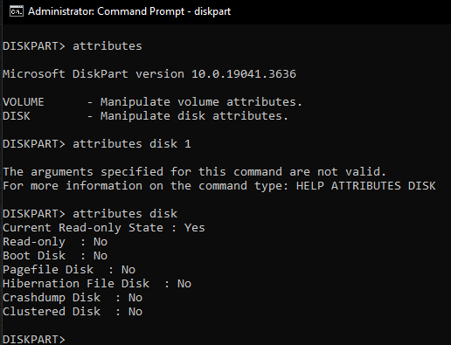Click 'HELP ATTRIBUTES DISK' hint text

[x=366, y=186]
